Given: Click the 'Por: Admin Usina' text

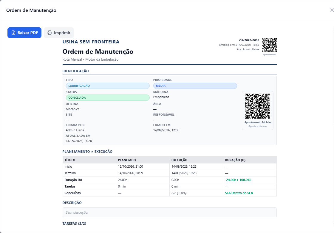Looking at the screenshot, I should pos(248,49).
